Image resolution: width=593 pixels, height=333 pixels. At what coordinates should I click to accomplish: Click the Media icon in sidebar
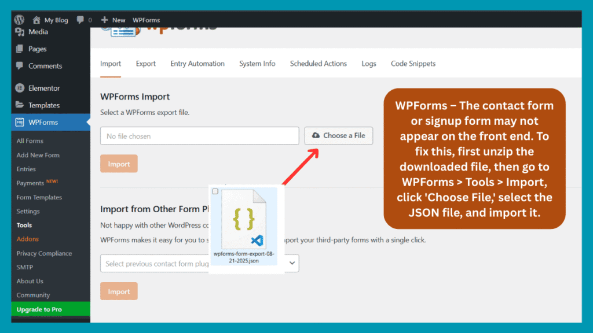[x=20, y=32]
